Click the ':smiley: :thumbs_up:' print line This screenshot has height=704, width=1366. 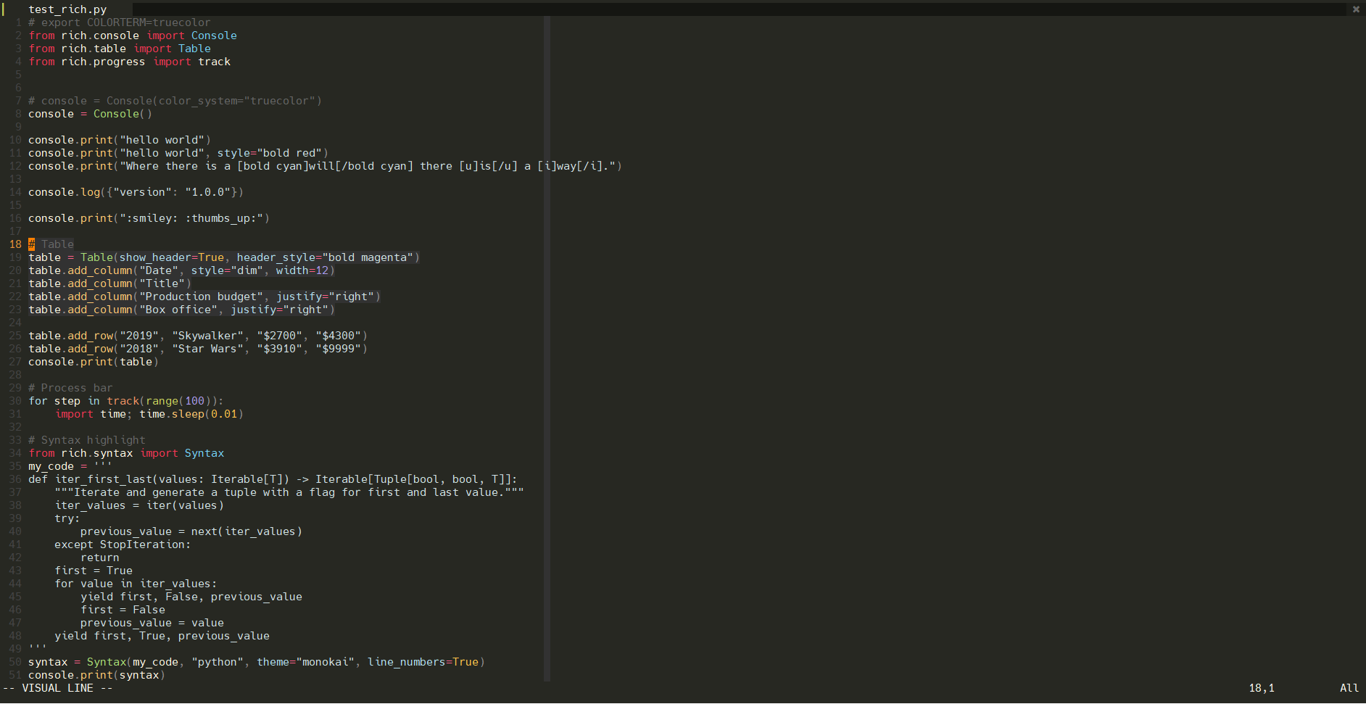pyautogui.click(x=149, y=218)
